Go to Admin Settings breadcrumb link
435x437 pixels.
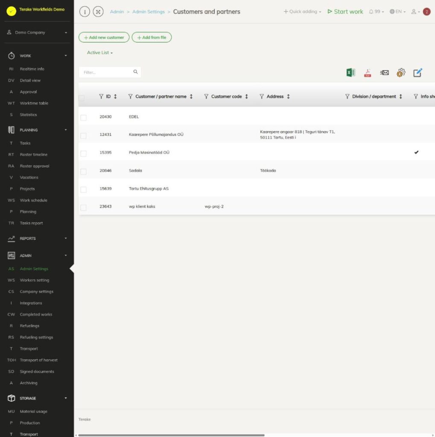click(x=149, y=12)
